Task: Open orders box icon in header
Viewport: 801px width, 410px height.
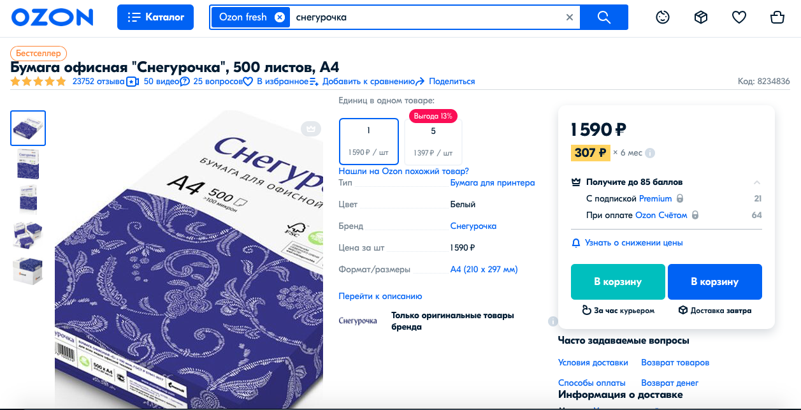Action: click(701, 17)
